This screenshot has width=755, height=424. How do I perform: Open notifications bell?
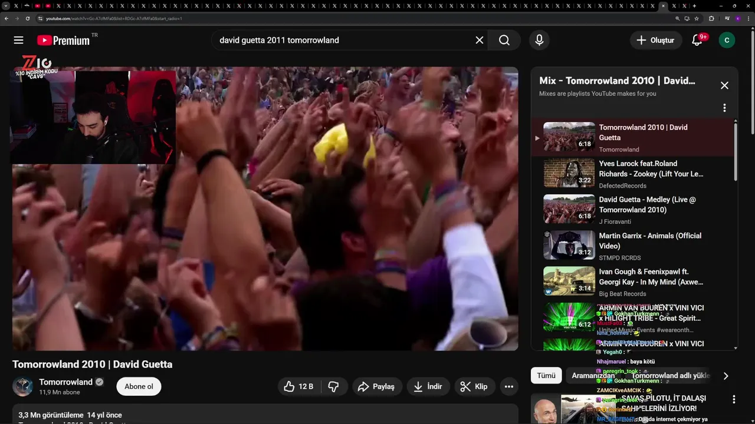[x=697, y=40]
